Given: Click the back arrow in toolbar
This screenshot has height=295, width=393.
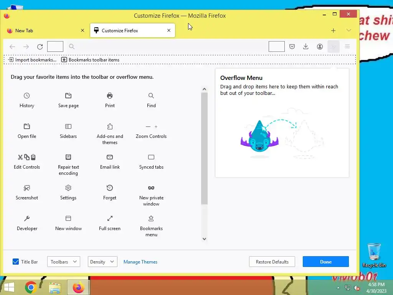Looking at the screenshot, I should point(12,46).
